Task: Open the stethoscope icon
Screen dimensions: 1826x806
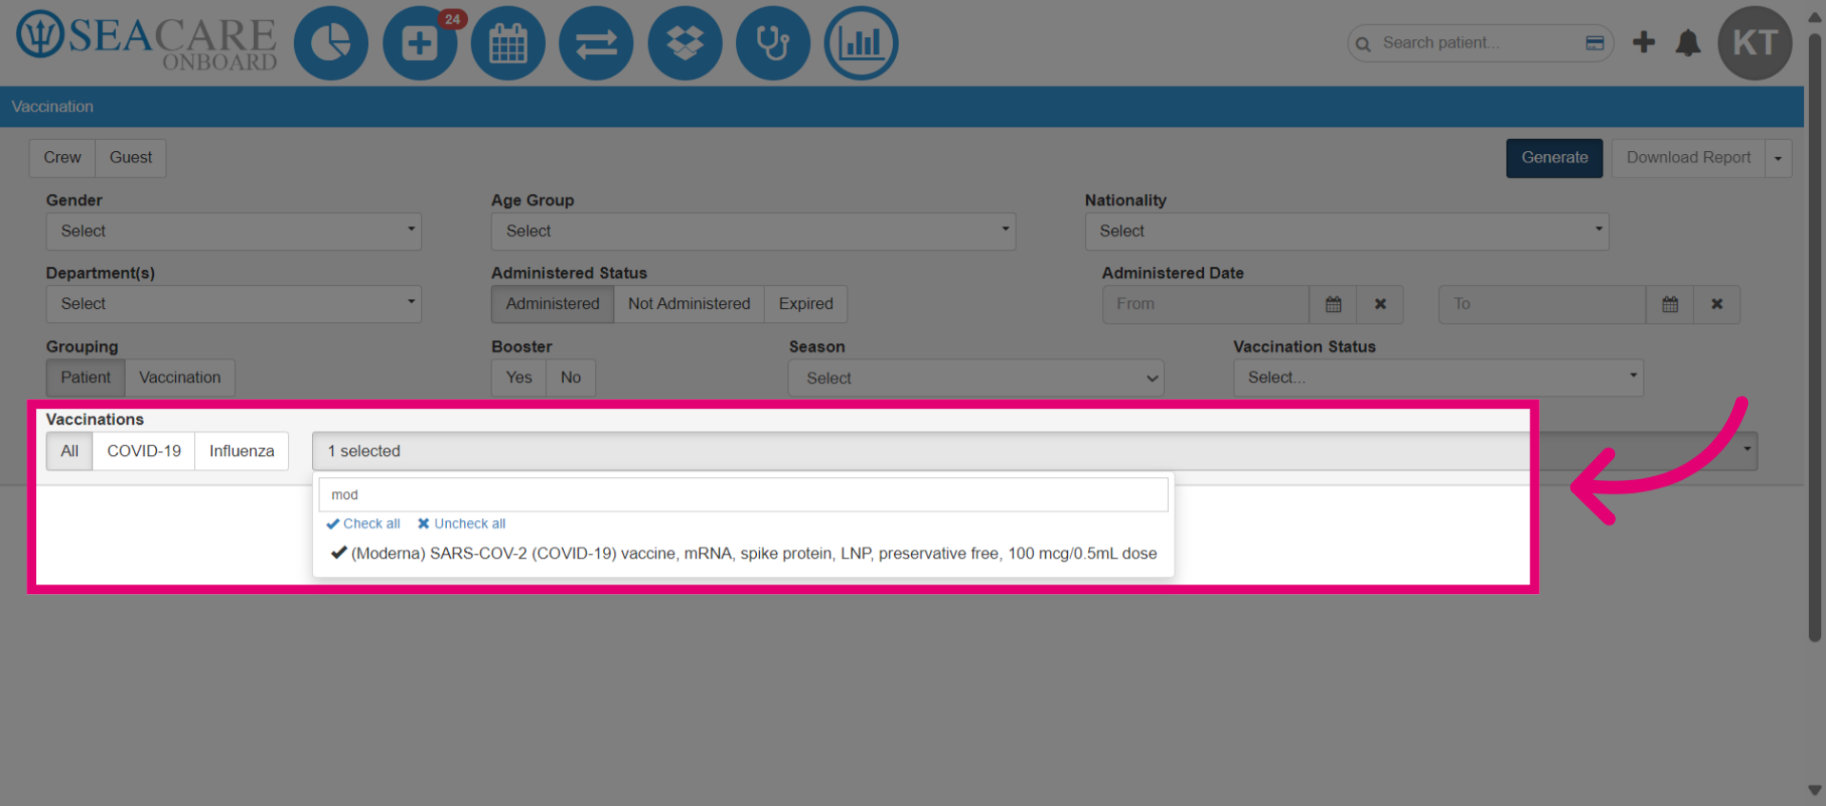Action: pyautogui.click(x=773, y=44)
